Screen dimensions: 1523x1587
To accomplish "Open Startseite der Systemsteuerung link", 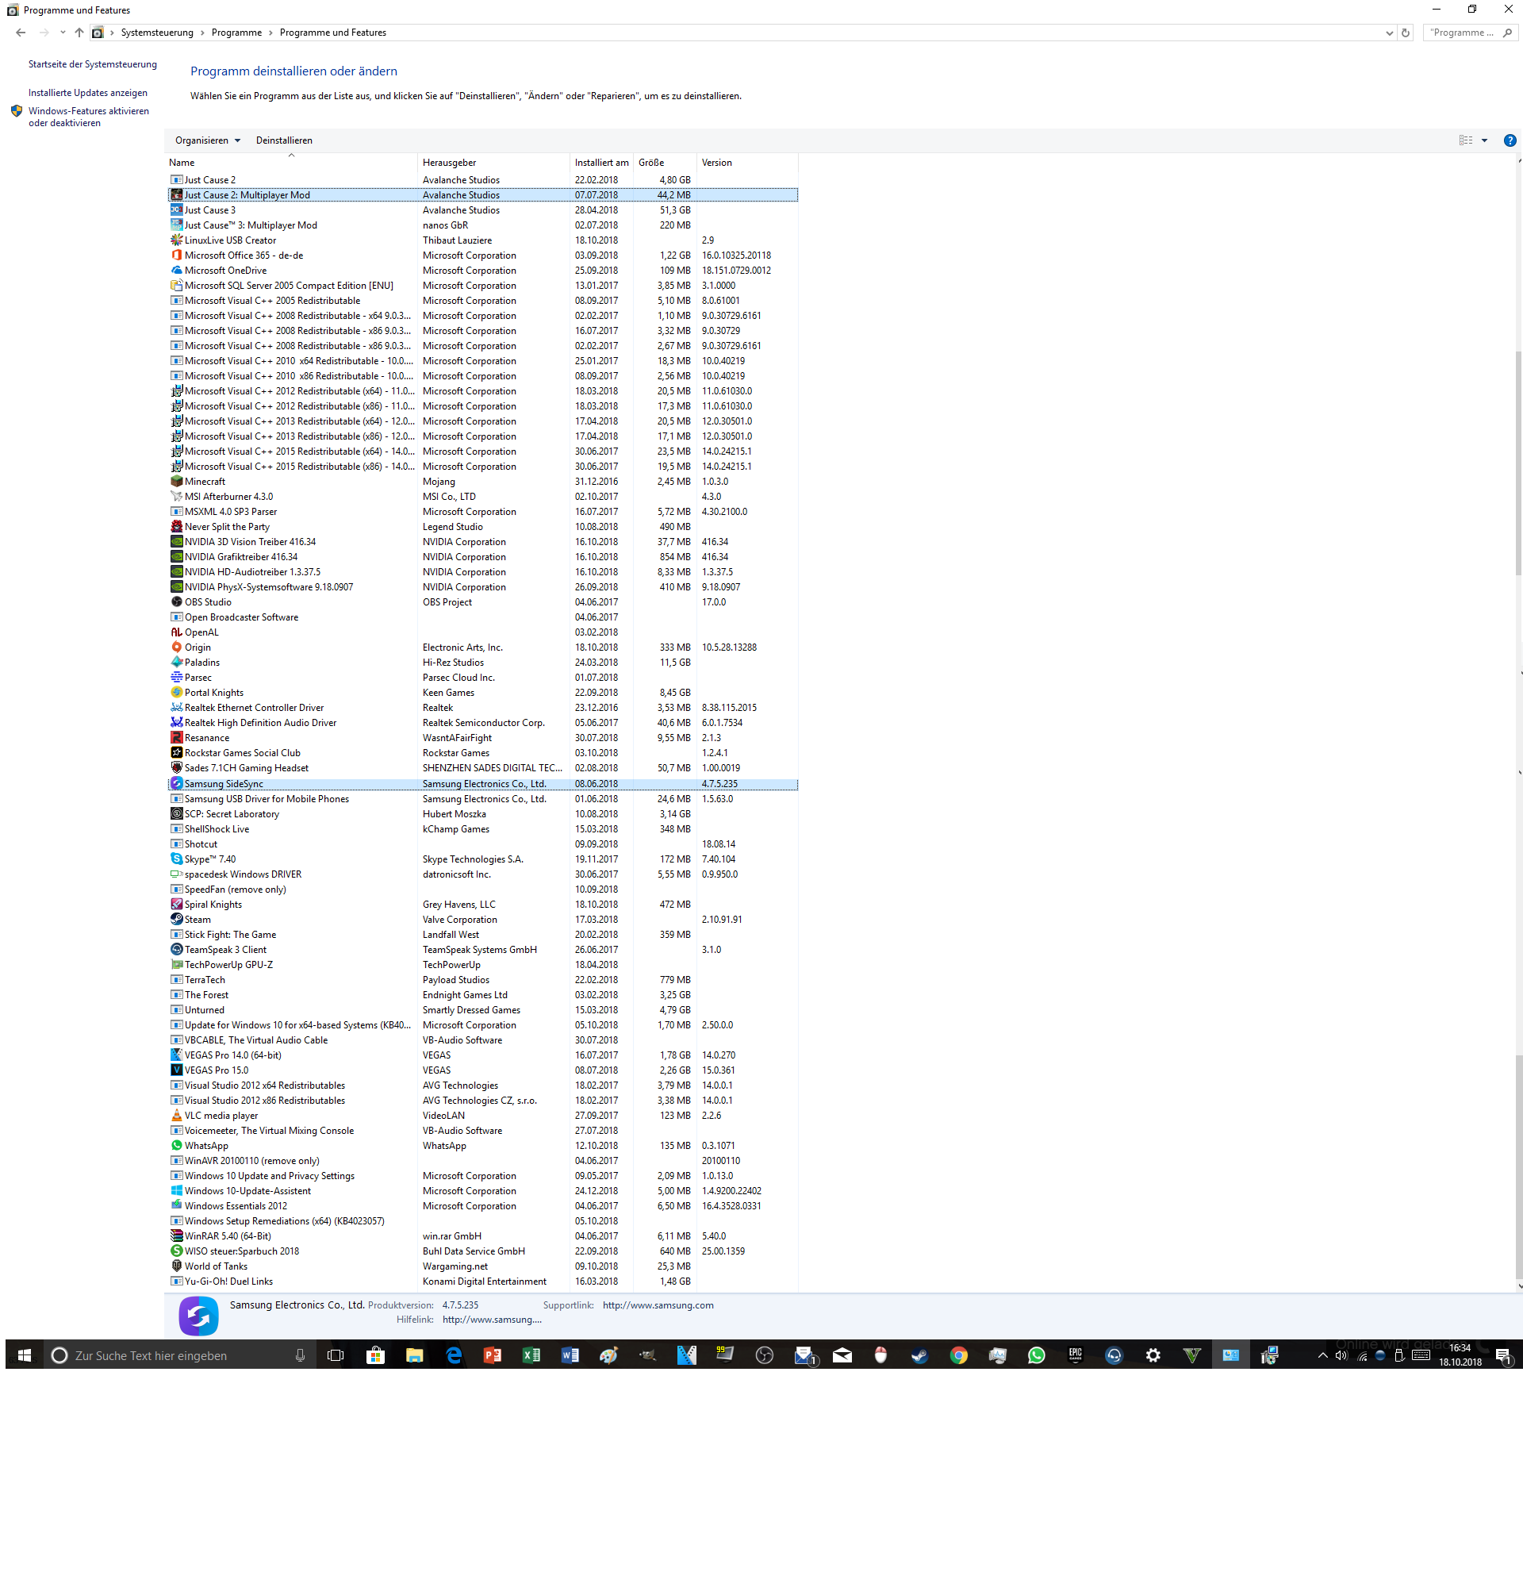I will 92,64.
